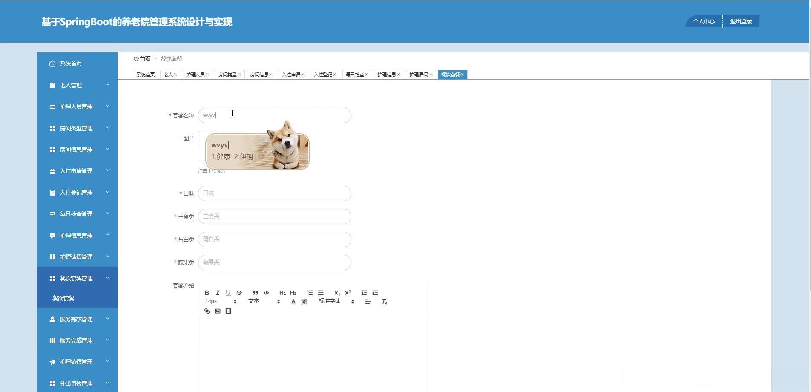The height and width of the screenshot is (392, 811).
Task: Open the insert image tool
Action: coord(218,311)
